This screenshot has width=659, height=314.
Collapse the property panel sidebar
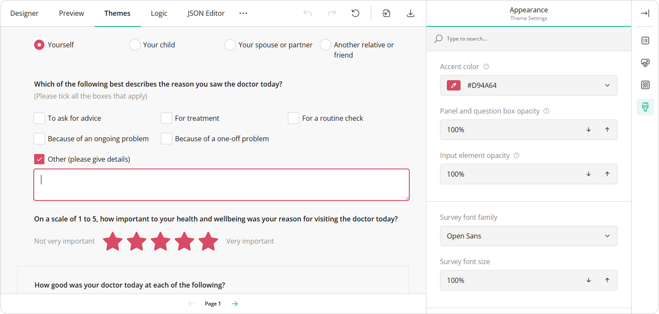tap(645, 13)
